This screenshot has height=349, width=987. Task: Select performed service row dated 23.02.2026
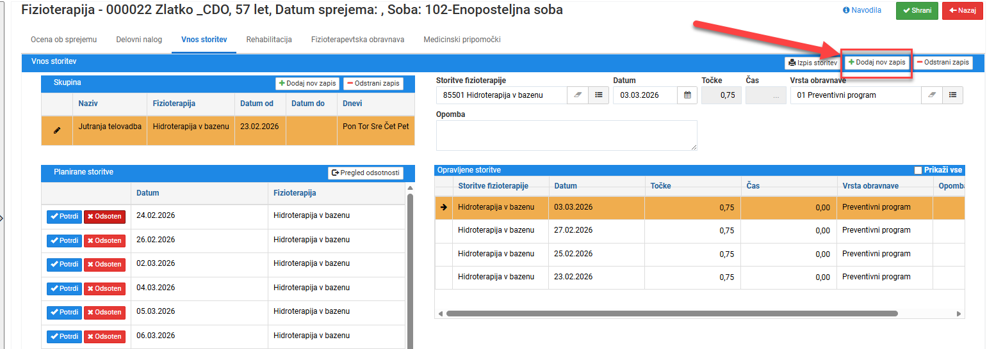pyautogui.click(x=699, y=277)
